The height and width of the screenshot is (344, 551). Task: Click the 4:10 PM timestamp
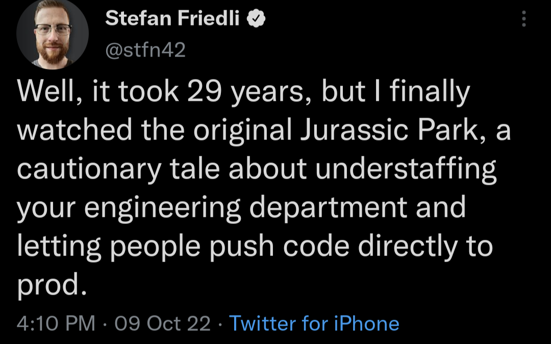pyautogui.click(x=55, y=323)
